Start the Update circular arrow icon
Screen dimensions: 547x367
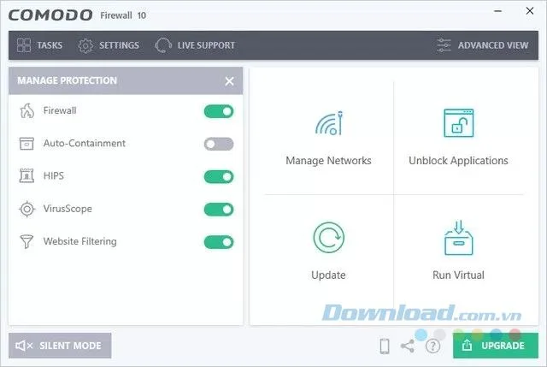tap(328, 238)
